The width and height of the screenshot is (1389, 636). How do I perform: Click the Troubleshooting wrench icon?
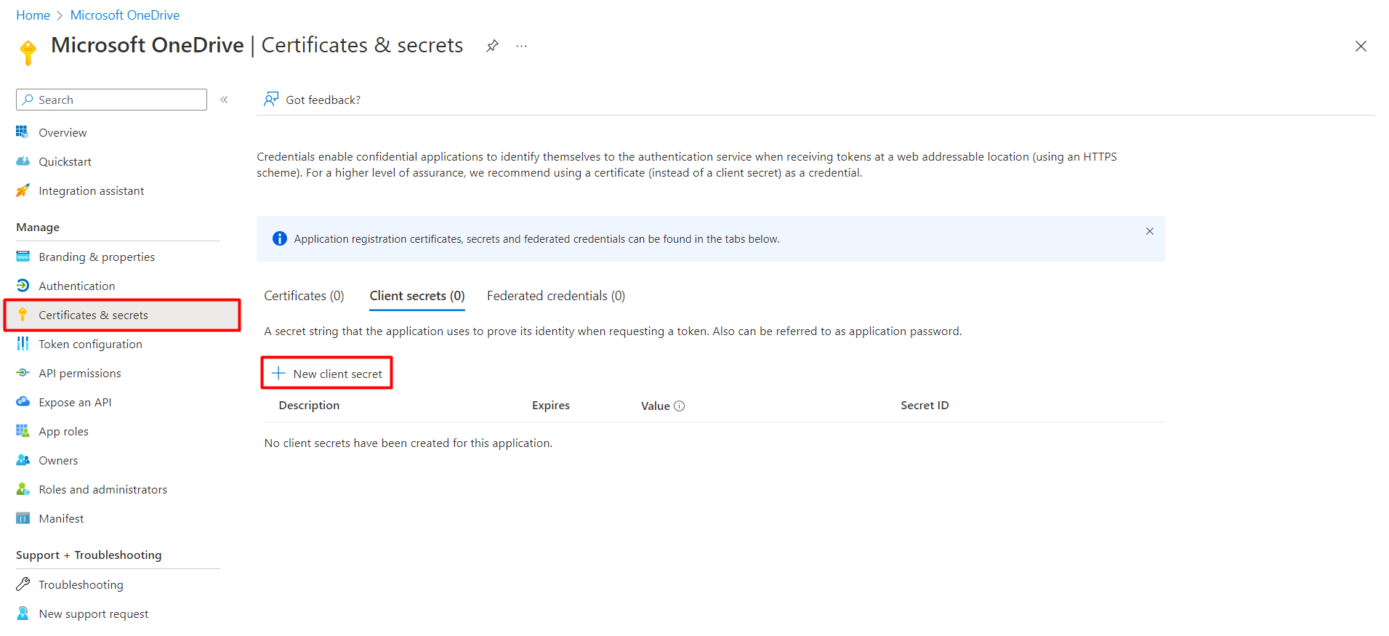coord(23,584)
